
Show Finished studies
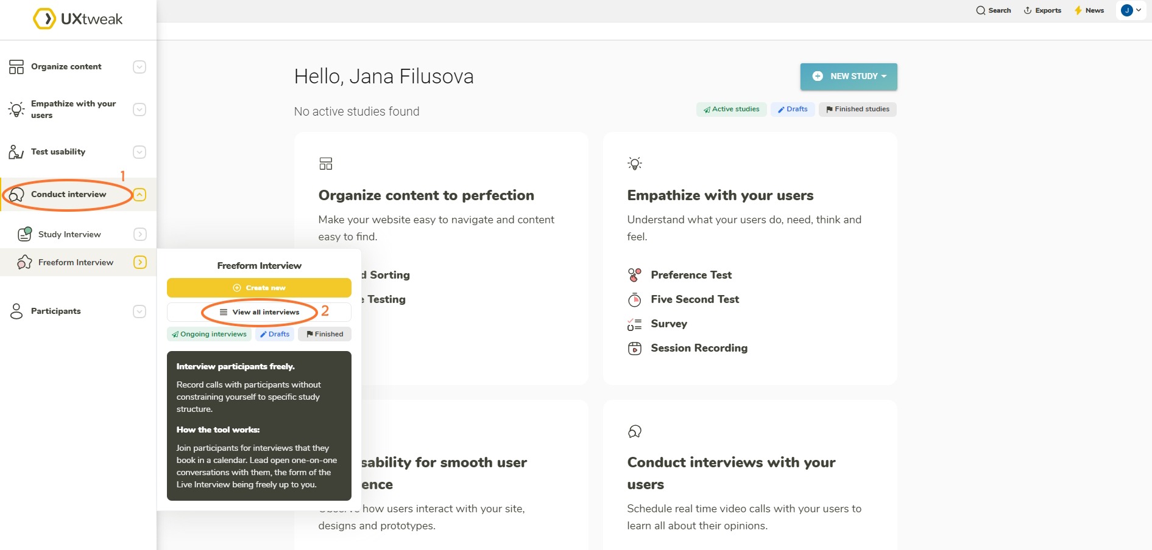857,109
